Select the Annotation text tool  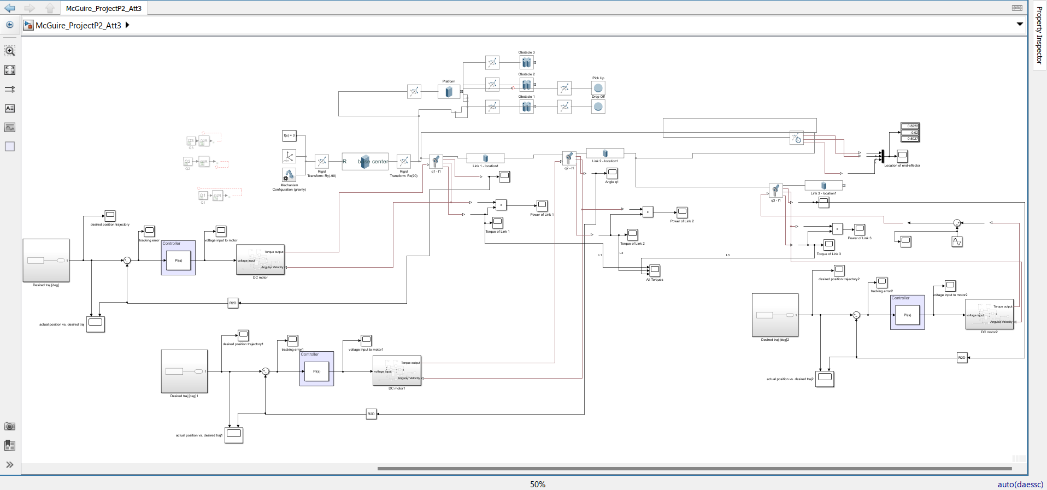click(x=10, y=108)
